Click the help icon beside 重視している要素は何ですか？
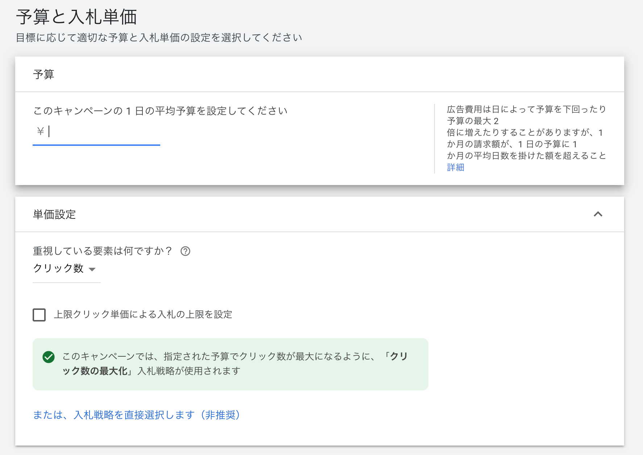The height and width of the screenshot is (455, 643). coord(185,251)
